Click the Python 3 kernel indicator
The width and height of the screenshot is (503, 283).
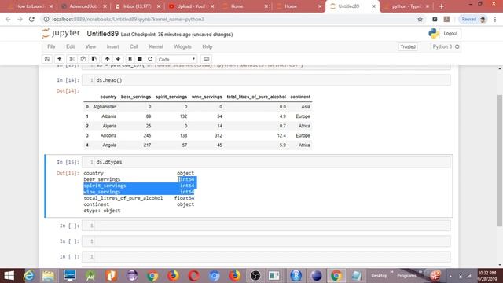pyautogui.click(x=446, y=46)
